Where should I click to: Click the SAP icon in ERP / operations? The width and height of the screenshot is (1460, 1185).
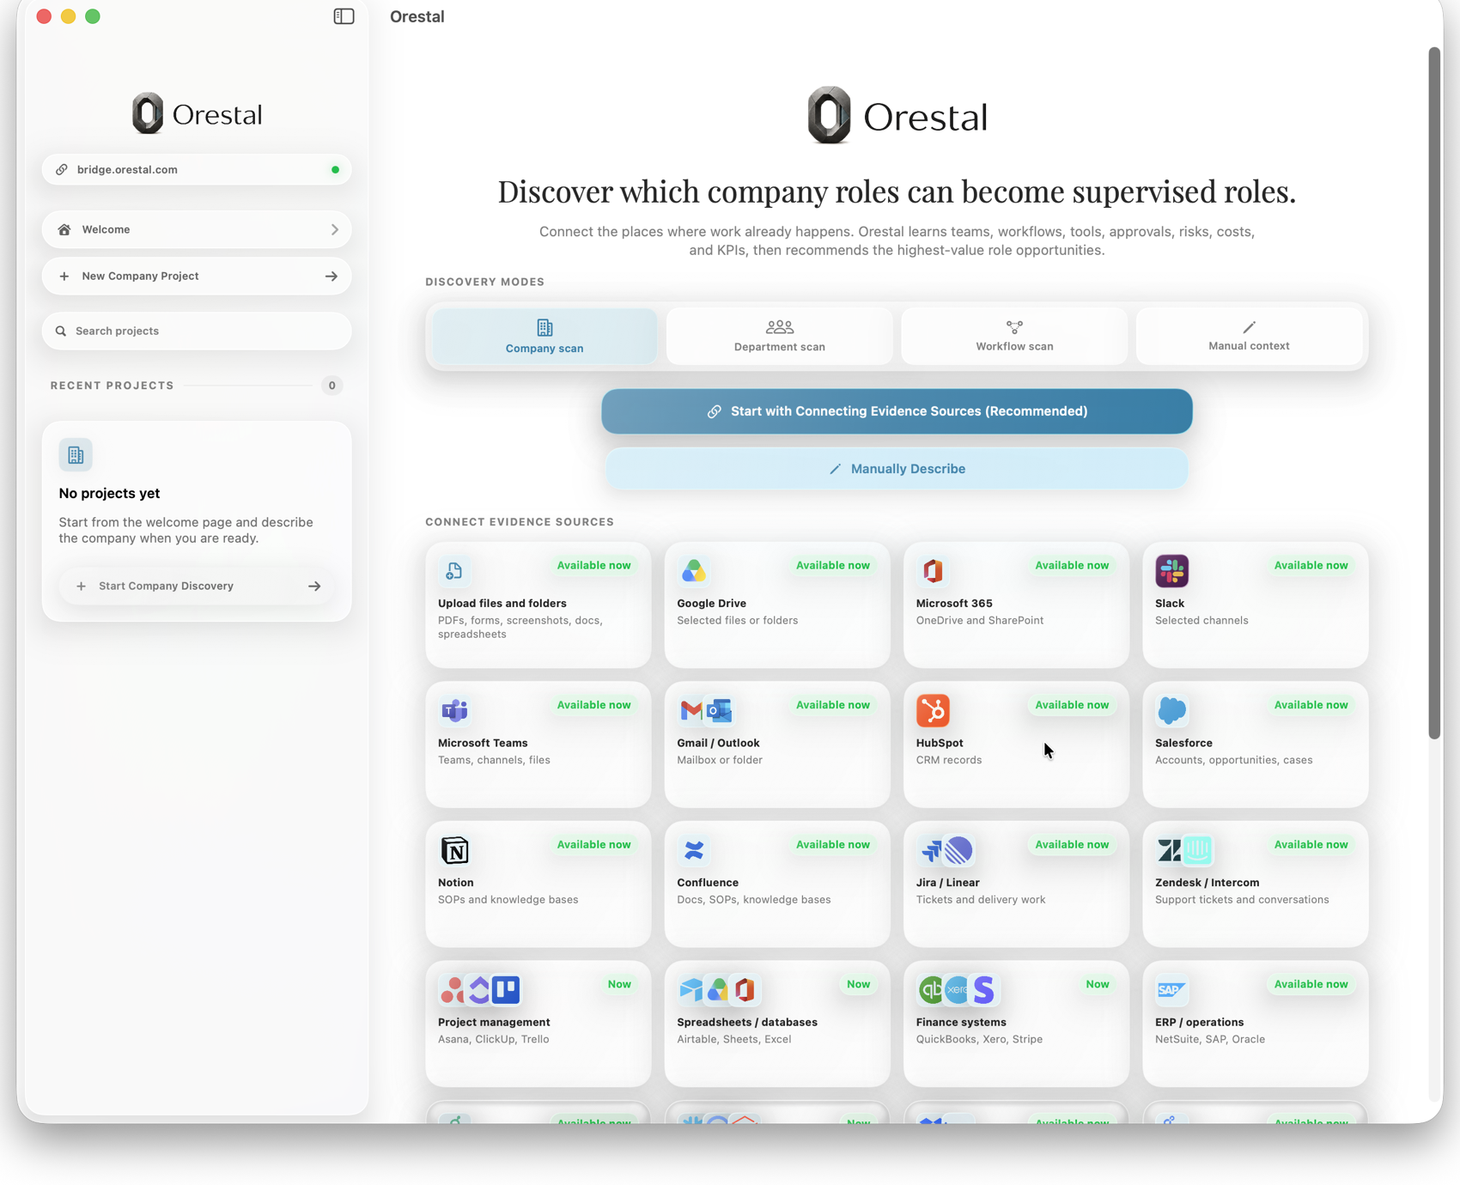[x=1171, y=989]
